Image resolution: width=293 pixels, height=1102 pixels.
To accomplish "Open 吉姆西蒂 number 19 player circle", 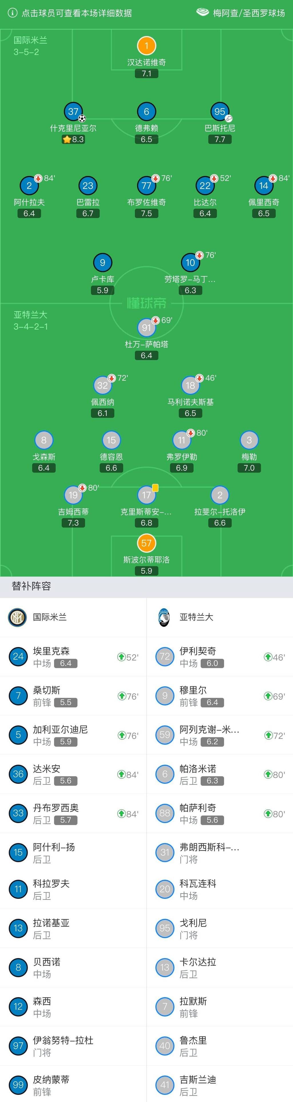I will (73, 495).
